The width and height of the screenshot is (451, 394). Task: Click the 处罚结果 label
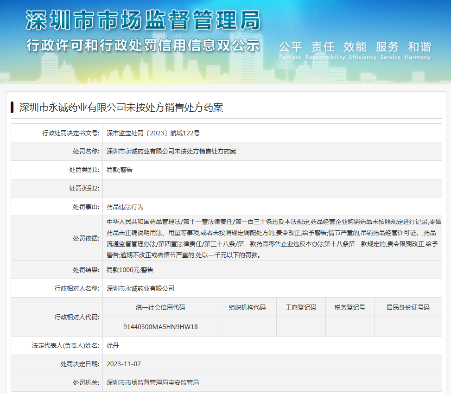click(x=86, y=270)
